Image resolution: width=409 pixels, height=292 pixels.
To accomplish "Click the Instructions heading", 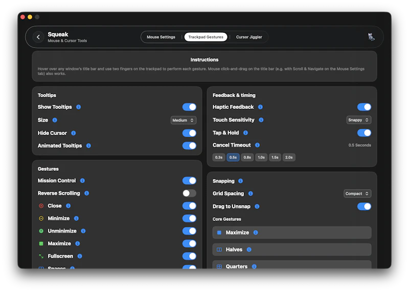I will tap(204, 60).
